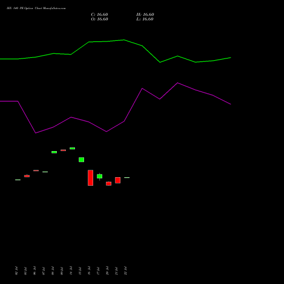Click the 02 Jul date label

pyautogui.click(x=16, y=271)
